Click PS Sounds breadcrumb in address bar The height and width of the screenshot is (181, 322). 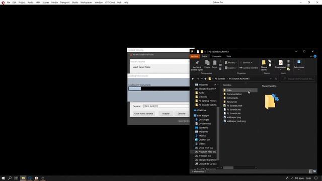pos(220,79)
